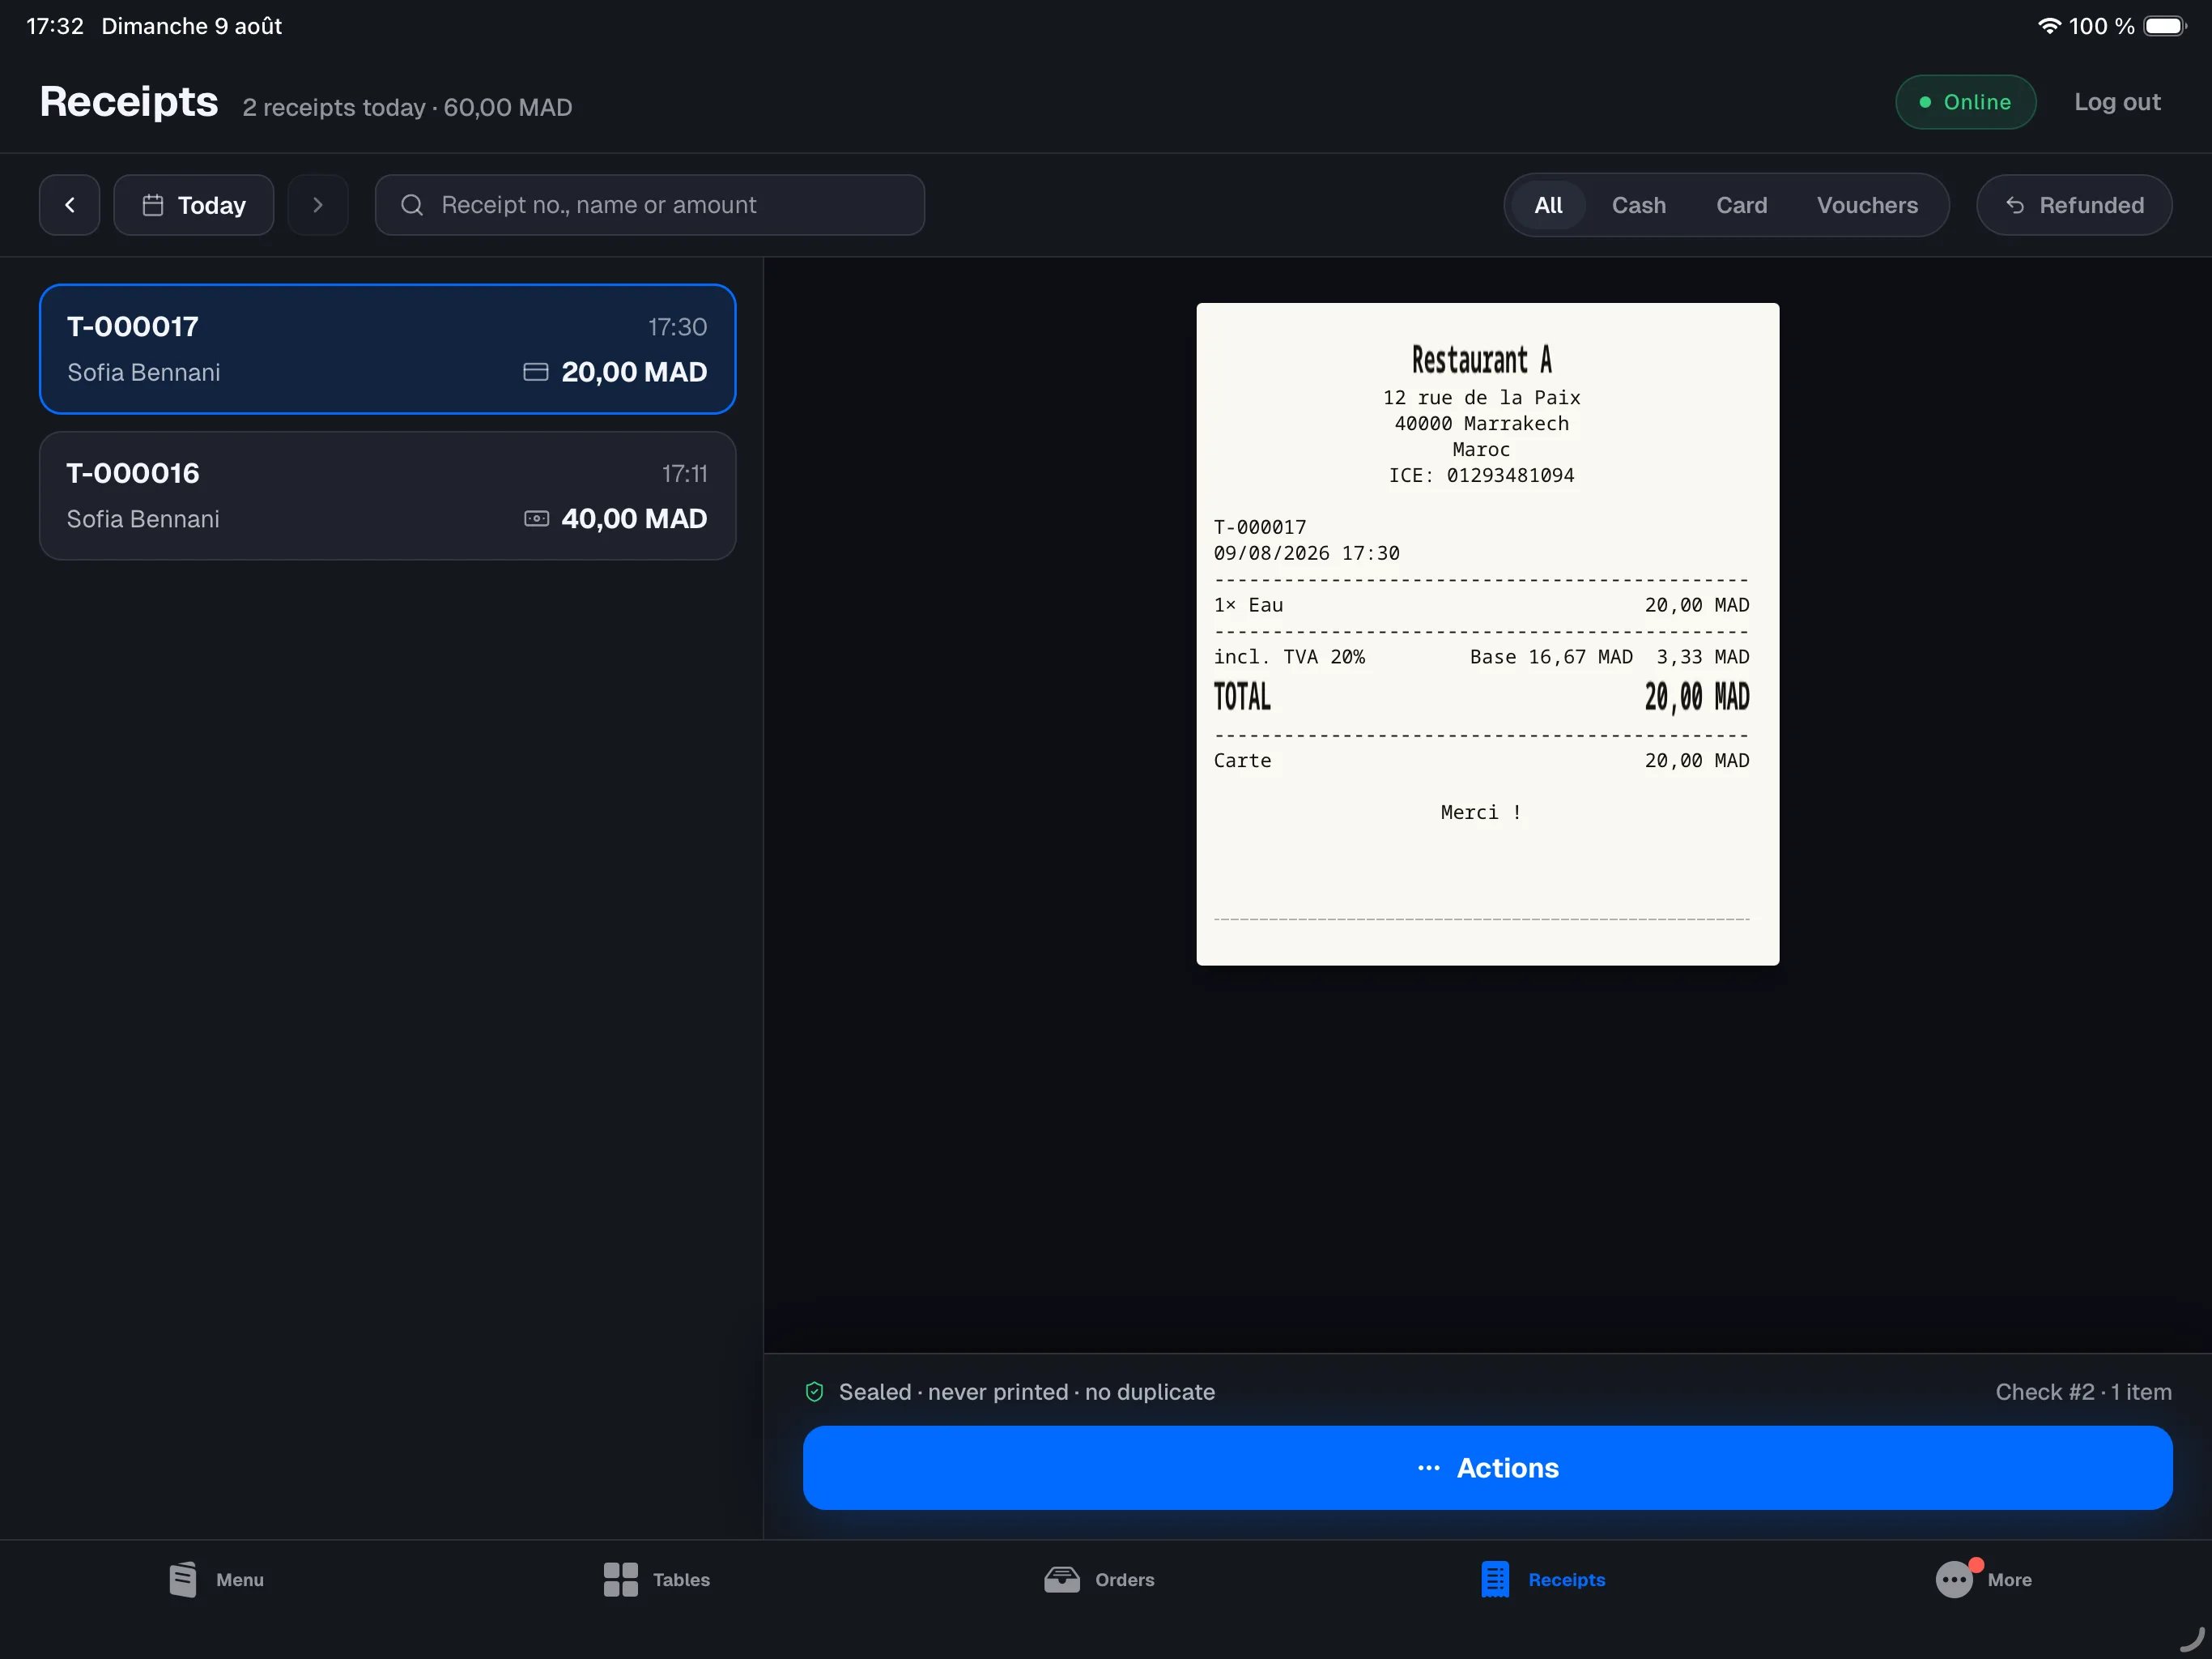Open the Orders tab

click(x=1099, y=1580)
